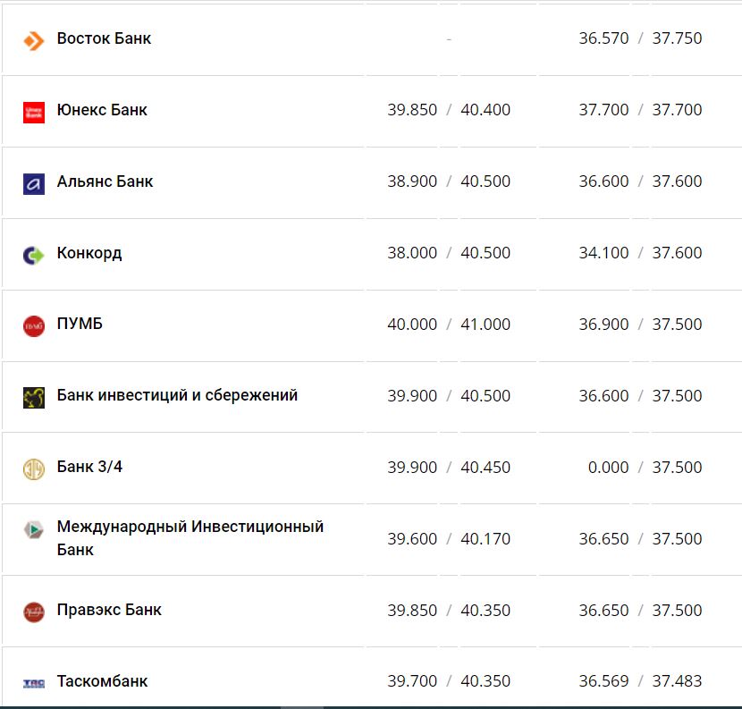Click Правэкс Банк rate 39.850 / 40.350
This screenshot has height=709, width=742.
coord(449,611)
